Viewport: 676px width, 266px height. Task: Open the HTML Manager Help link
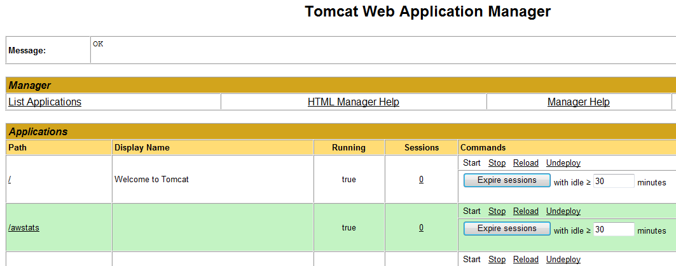(354, 102)
